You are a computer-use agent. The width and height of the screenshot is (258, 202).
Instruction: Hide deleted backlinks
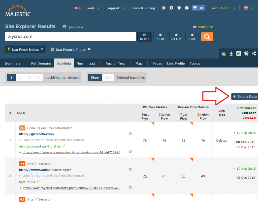click(108, 77)
